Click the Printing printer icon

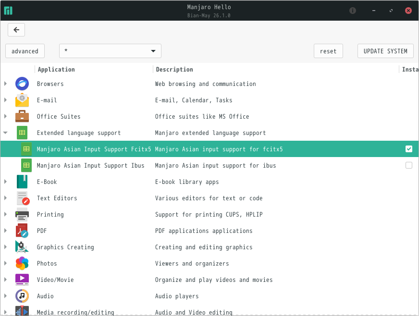point(22,215)
